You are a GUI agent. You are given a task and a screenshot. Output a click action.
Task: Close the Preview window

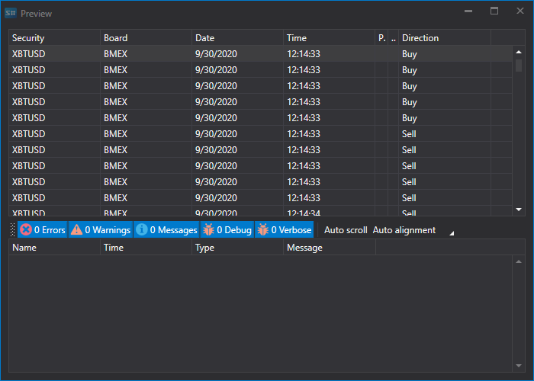(520, 11)
